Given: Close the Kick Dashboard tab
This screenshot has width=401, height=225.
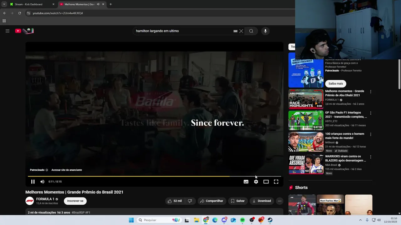Looking at the screenshot, I should [53, 4].
